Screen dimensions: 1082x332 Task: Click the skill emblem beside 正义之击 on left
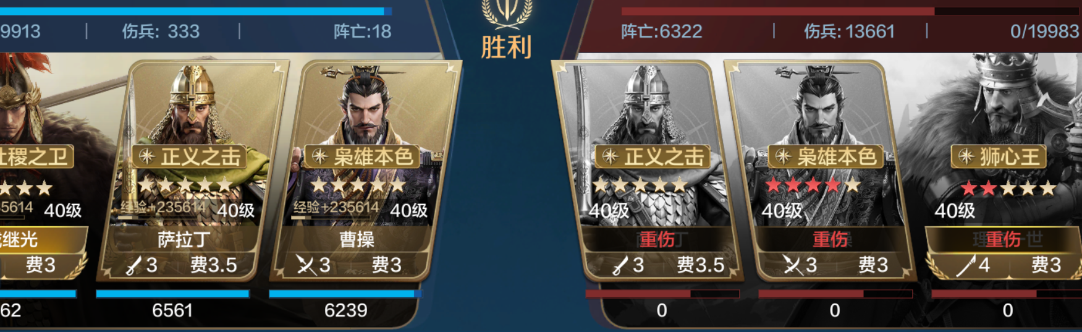tap(147, 157)
